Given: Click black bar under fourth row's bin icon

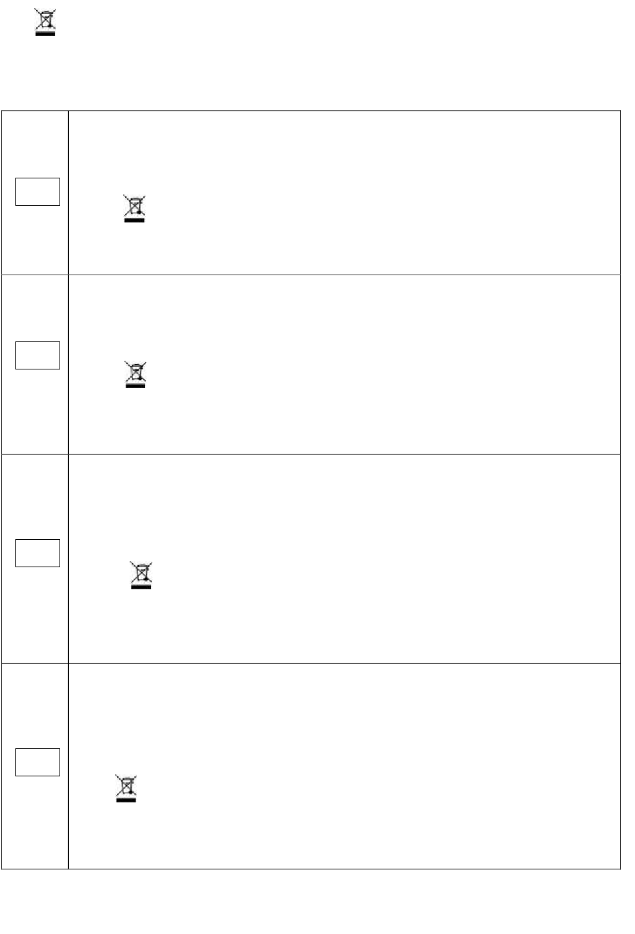Looking at the screenshot, I should [126, 800].
